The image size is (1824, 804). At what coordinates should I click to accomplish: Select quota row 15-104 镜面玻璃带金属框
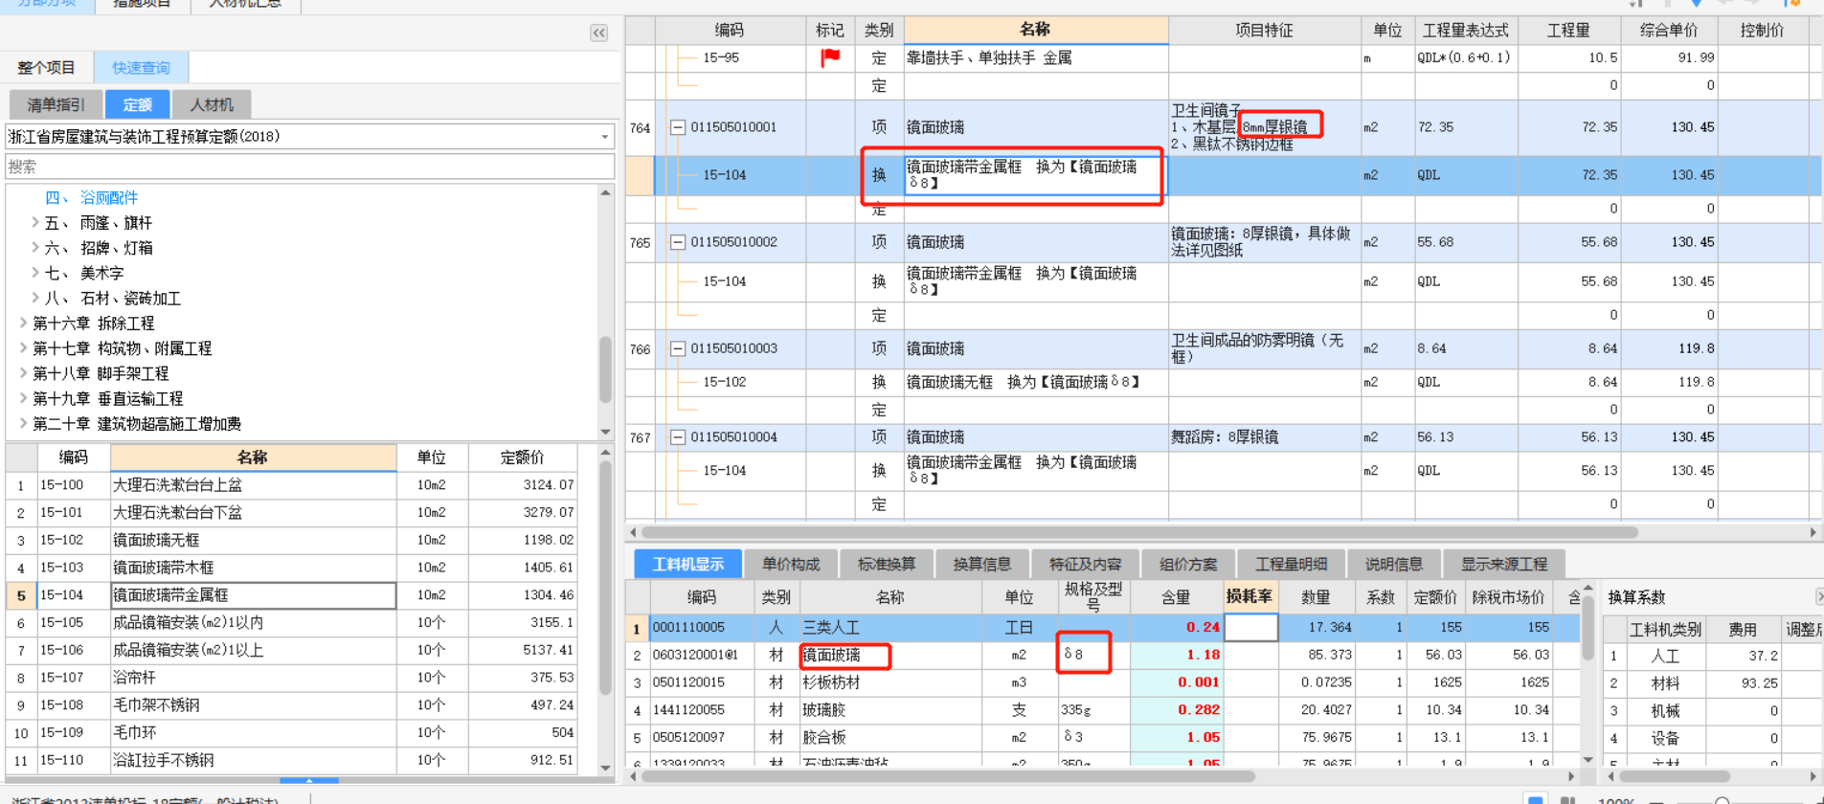292,595
